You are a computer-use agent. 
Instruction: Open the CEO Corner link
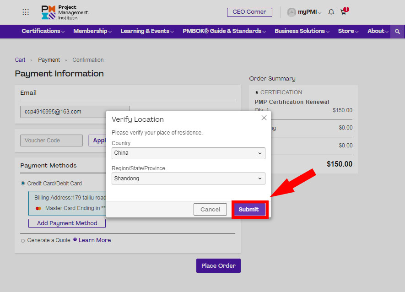point(249,12)
